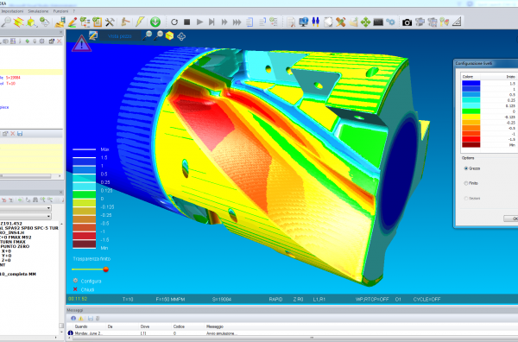Click the triangle ruler measure icon

[x=457, y=22]
